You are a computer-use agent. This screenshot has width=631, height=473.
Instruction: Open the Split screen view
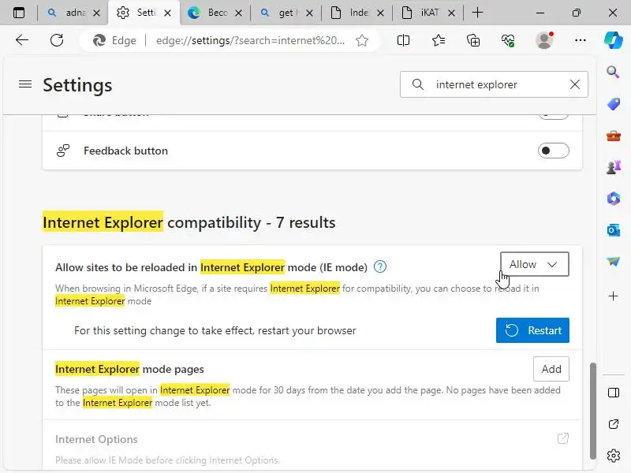pyautogui.click(x=404, y=40)
